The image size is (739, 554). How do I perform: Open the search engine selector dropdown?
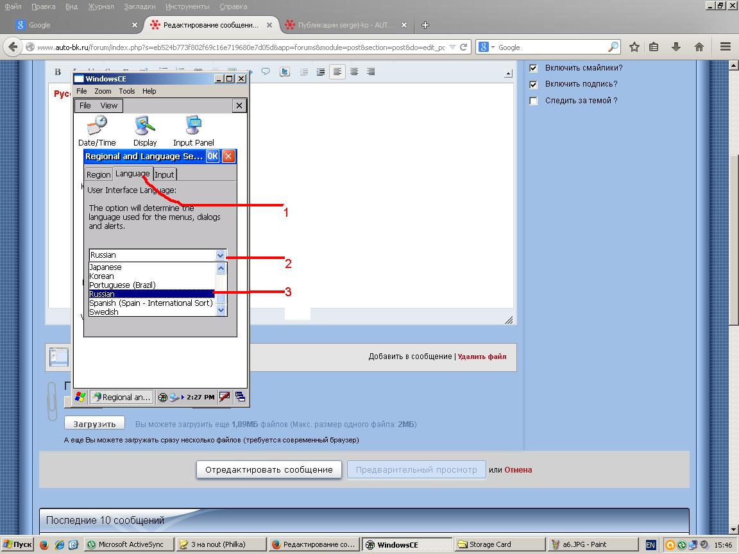click(x=493, y=47)
